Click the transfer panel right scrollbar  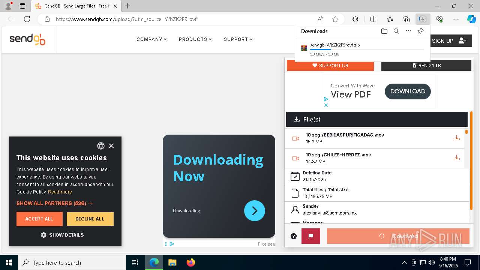(x=471, y=160)
